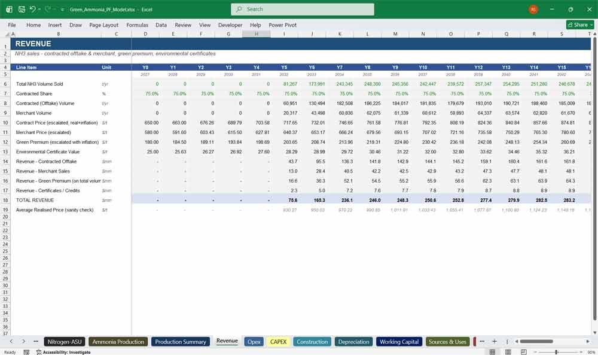Switch to the Construction sheet
This screenshot has height=355, width=598.
click(312, 342)
